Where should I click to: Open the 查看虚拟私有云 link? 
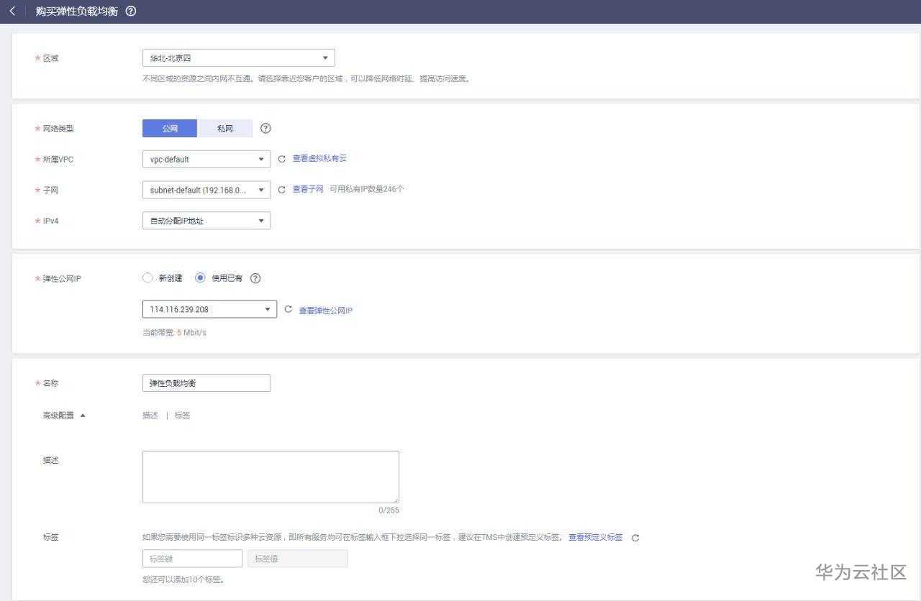pyautogui.click(x=319, y=158)
